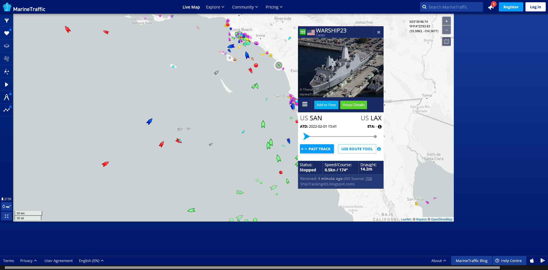Click the US LAX destination port
The height and width of the screenshot is (270, 548).
click(x=371, y=118)
